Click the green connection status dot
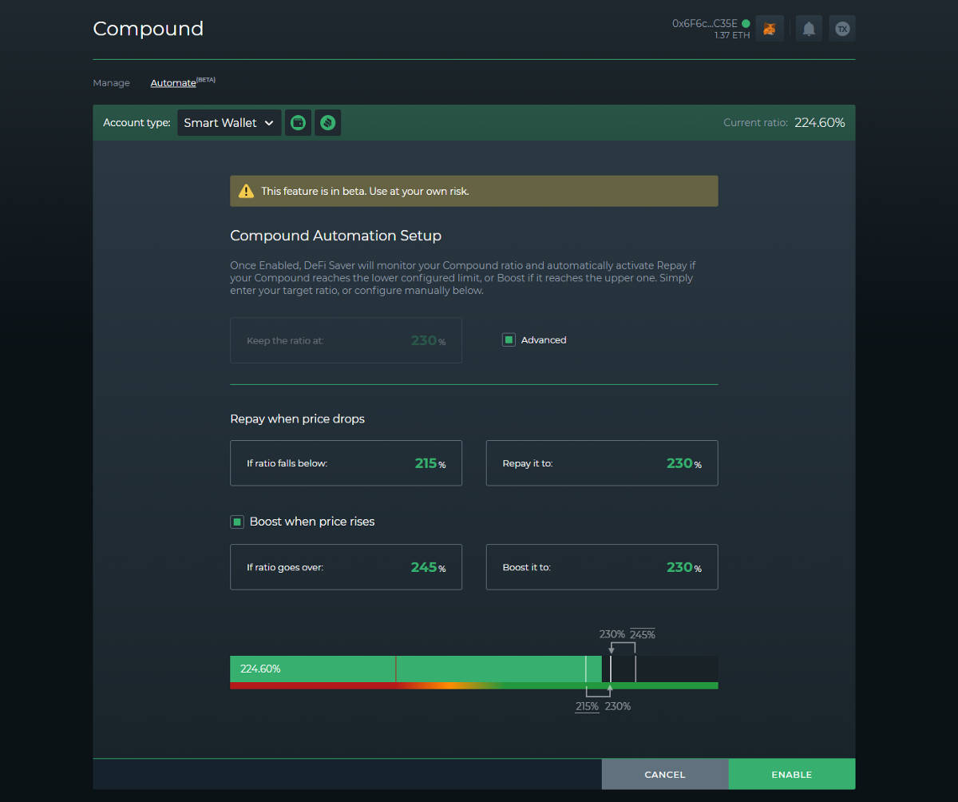Viewport: 958px width, 802px height. tap(746, 24)
